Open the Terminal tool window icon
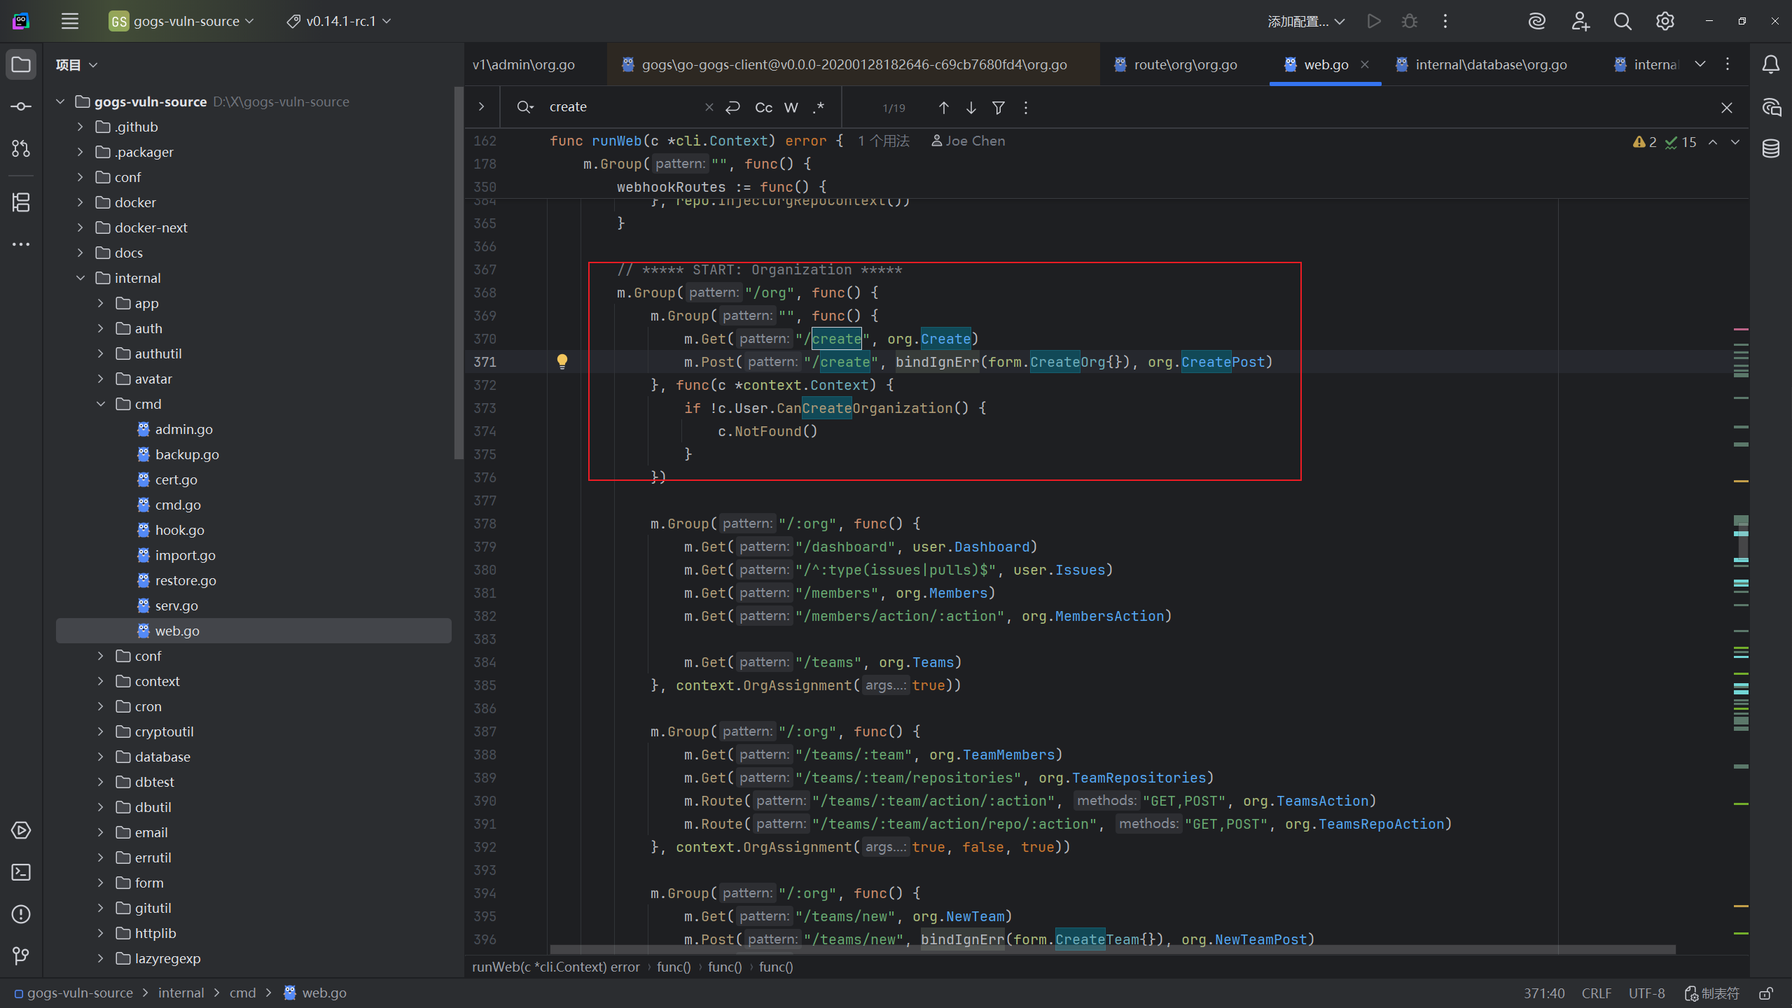Viewport: 1792px width, 1008px height. click(21, 872)
